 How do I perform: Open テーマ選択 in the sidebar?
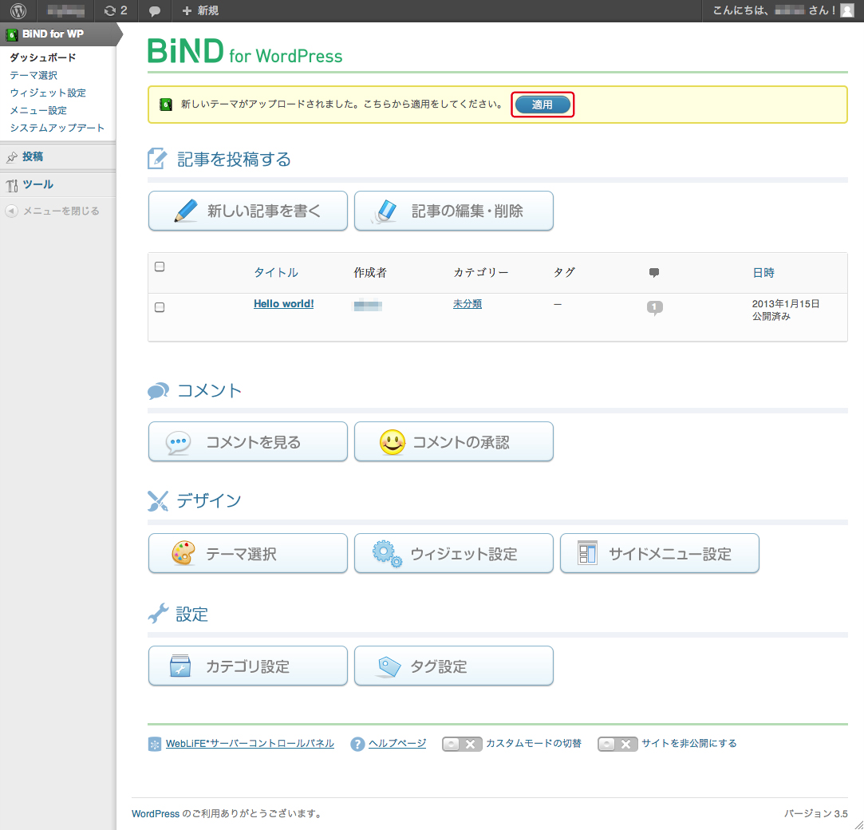coord(34,75)
